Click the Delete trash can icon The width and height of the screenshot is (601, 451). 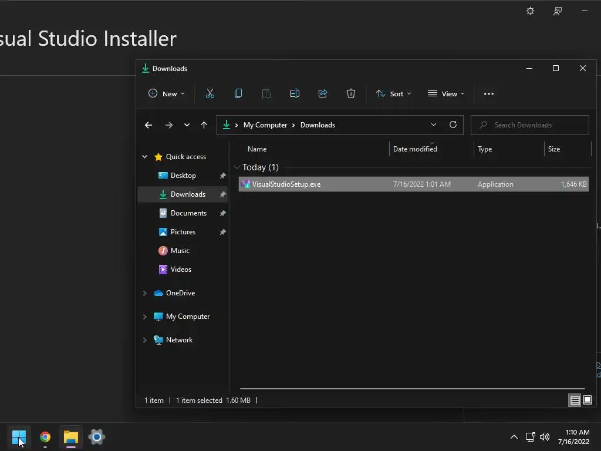pos(351,93)
